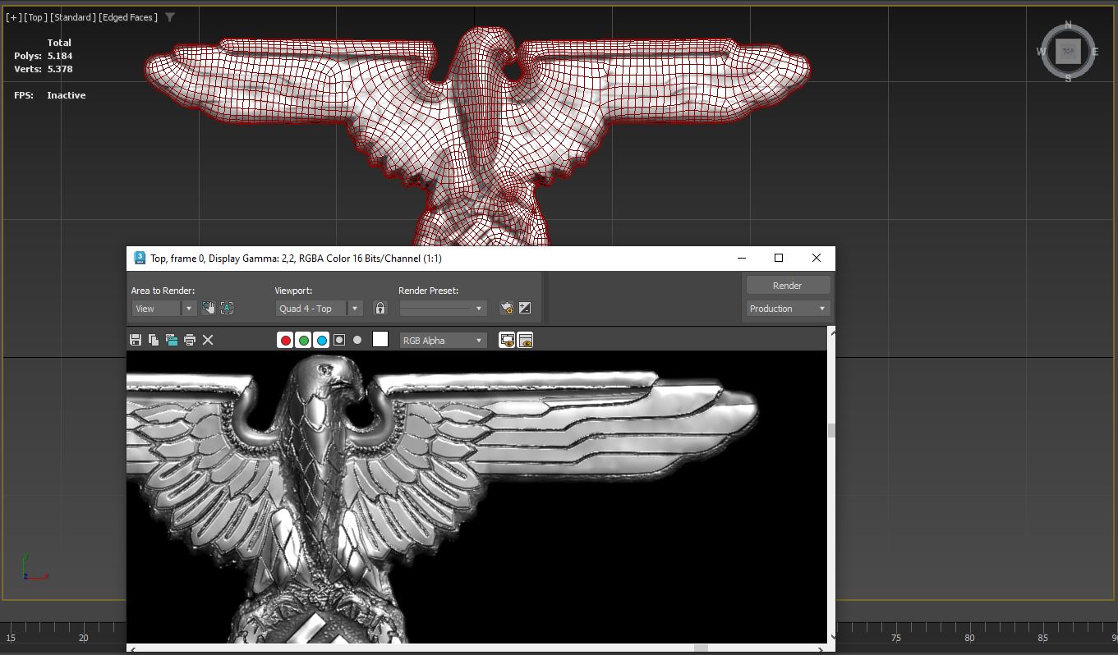Close the rendered frame window
This screenshot has height=655, width=1118.
817,258
